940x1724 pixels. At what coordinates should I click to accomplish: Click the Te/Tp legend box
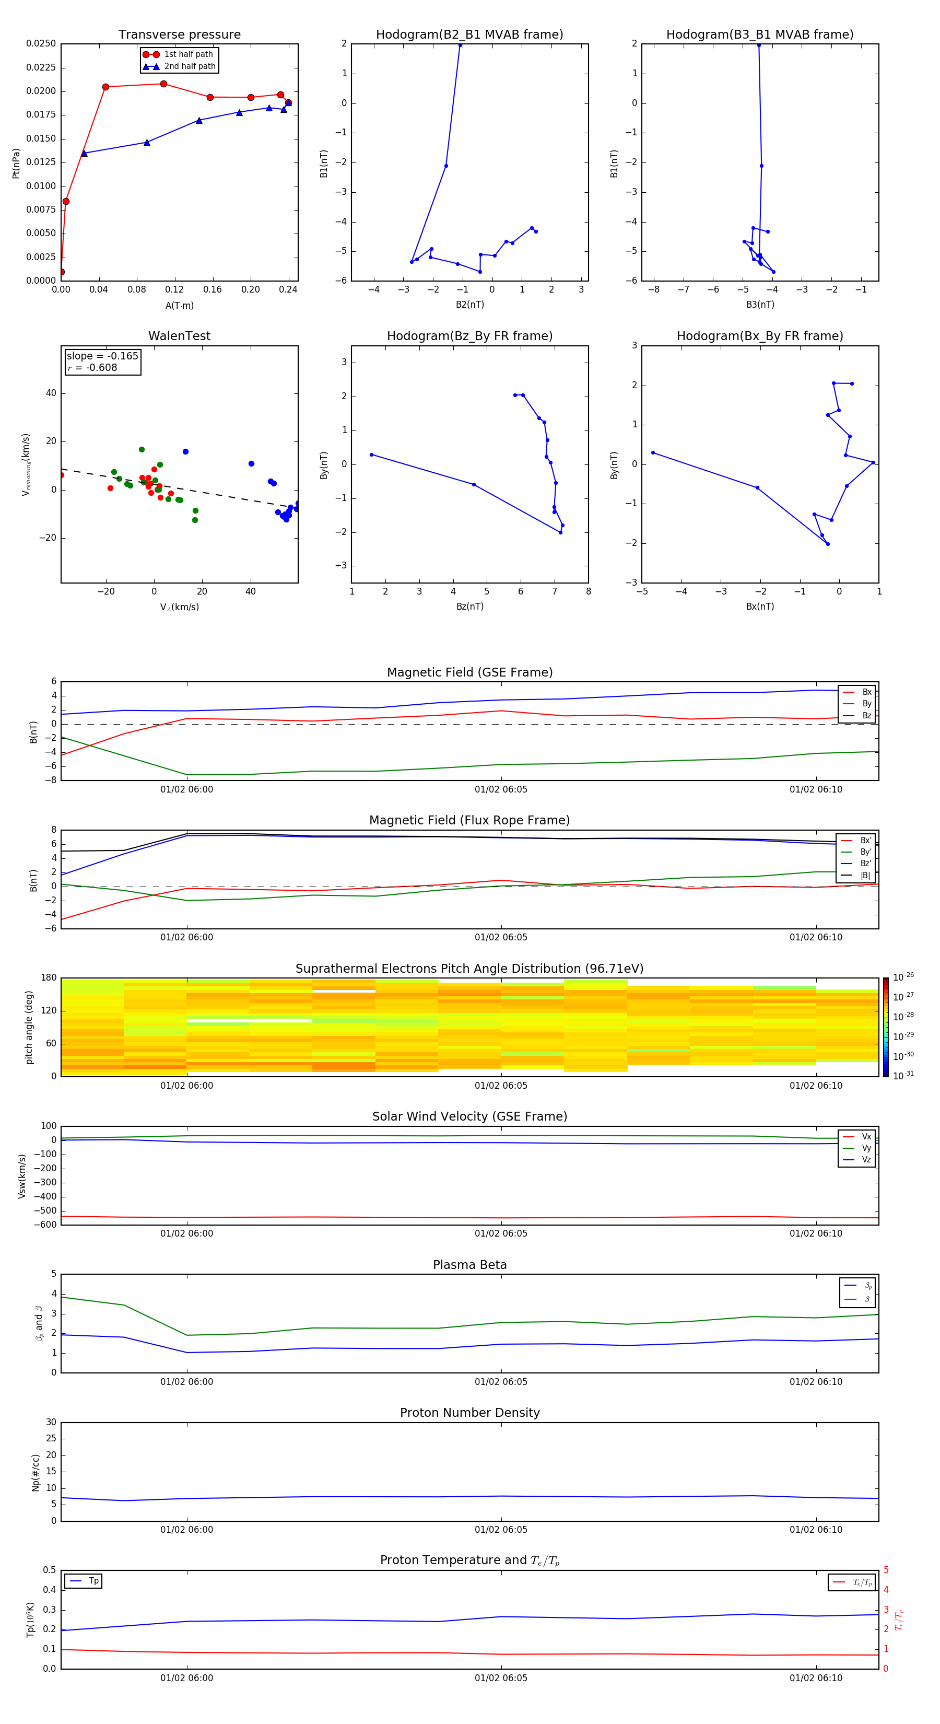pyautogui.click(x=851, y=1582)
